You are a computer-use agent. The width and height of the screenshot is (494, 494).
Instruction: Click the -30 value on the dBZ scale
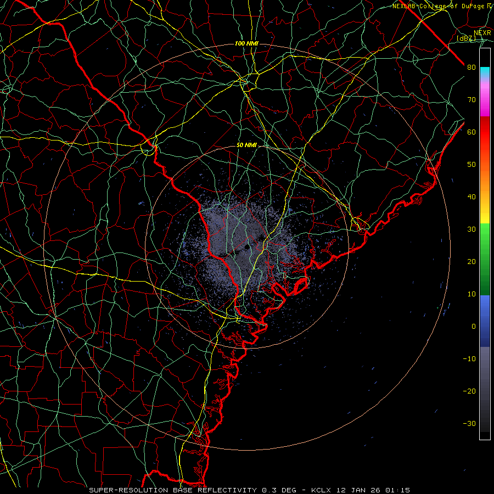pos(469,423)
